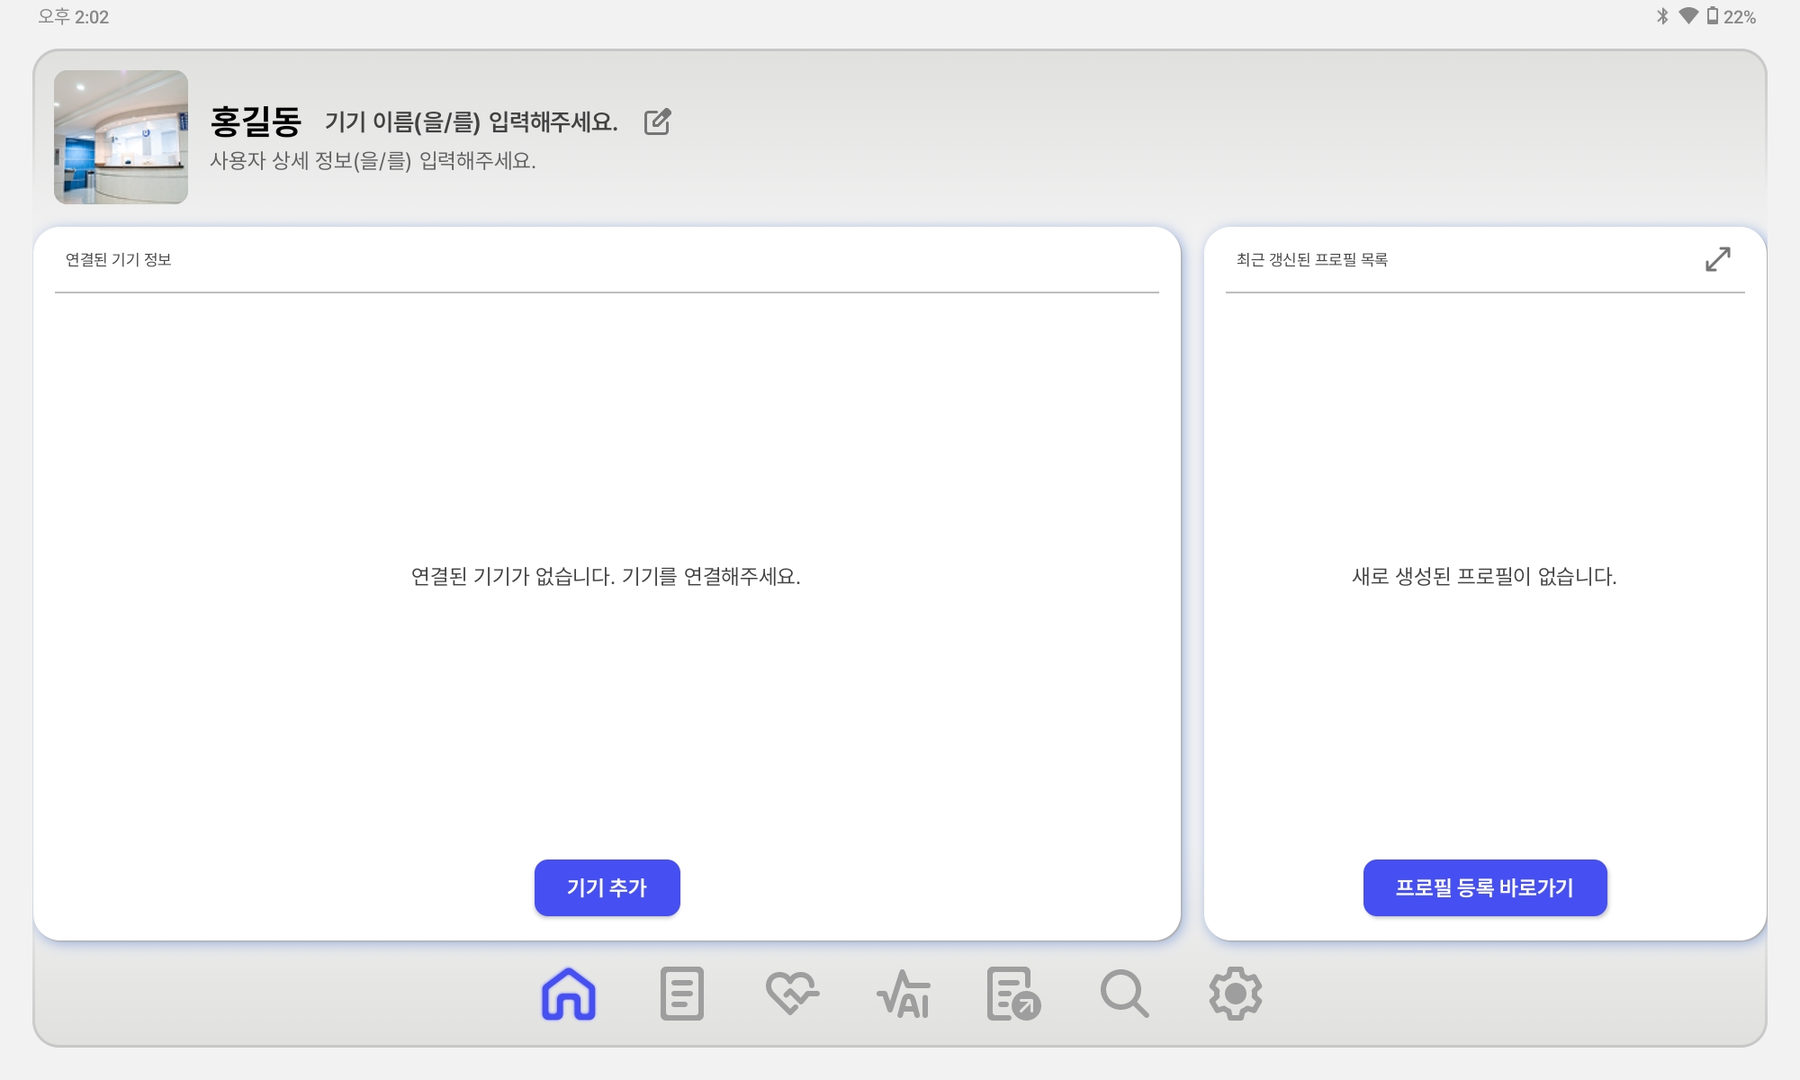Image resolution: width=1800 pixels, height=1080 pixels.
Task: Check the battery 22% indicator
Action: point(1731,16)
